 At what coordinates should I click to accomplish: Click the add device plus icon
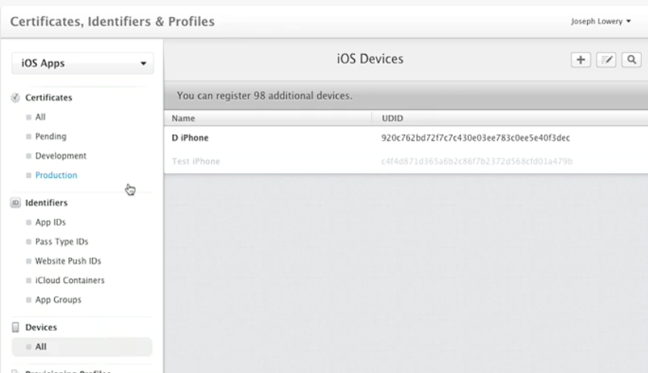tap(581, 60)
